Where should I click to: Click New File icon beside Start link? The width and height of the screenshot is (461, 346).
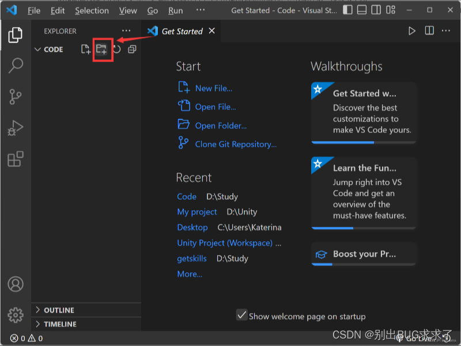pos(184,88)
